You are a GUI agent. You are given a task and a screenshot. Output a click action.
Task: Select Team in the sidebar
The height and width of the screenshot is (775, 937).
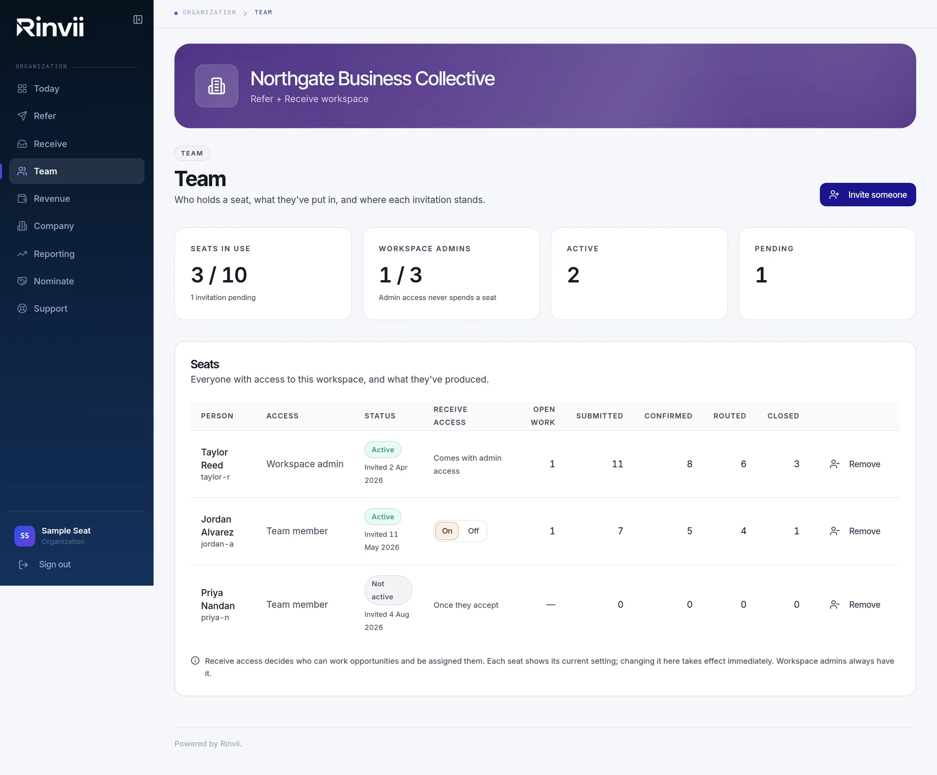(77, 171)
